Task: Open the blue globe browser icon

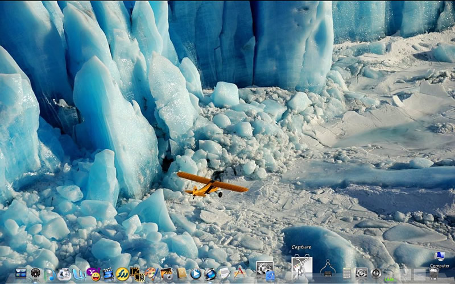Action: tap(210, 274)
